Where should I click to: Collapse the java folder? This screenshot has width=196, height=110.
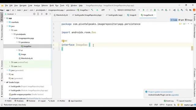point(7,26)
